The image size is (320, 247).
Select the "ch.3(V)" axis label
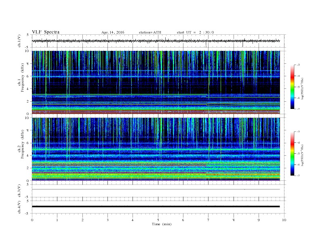pos(19,191)
